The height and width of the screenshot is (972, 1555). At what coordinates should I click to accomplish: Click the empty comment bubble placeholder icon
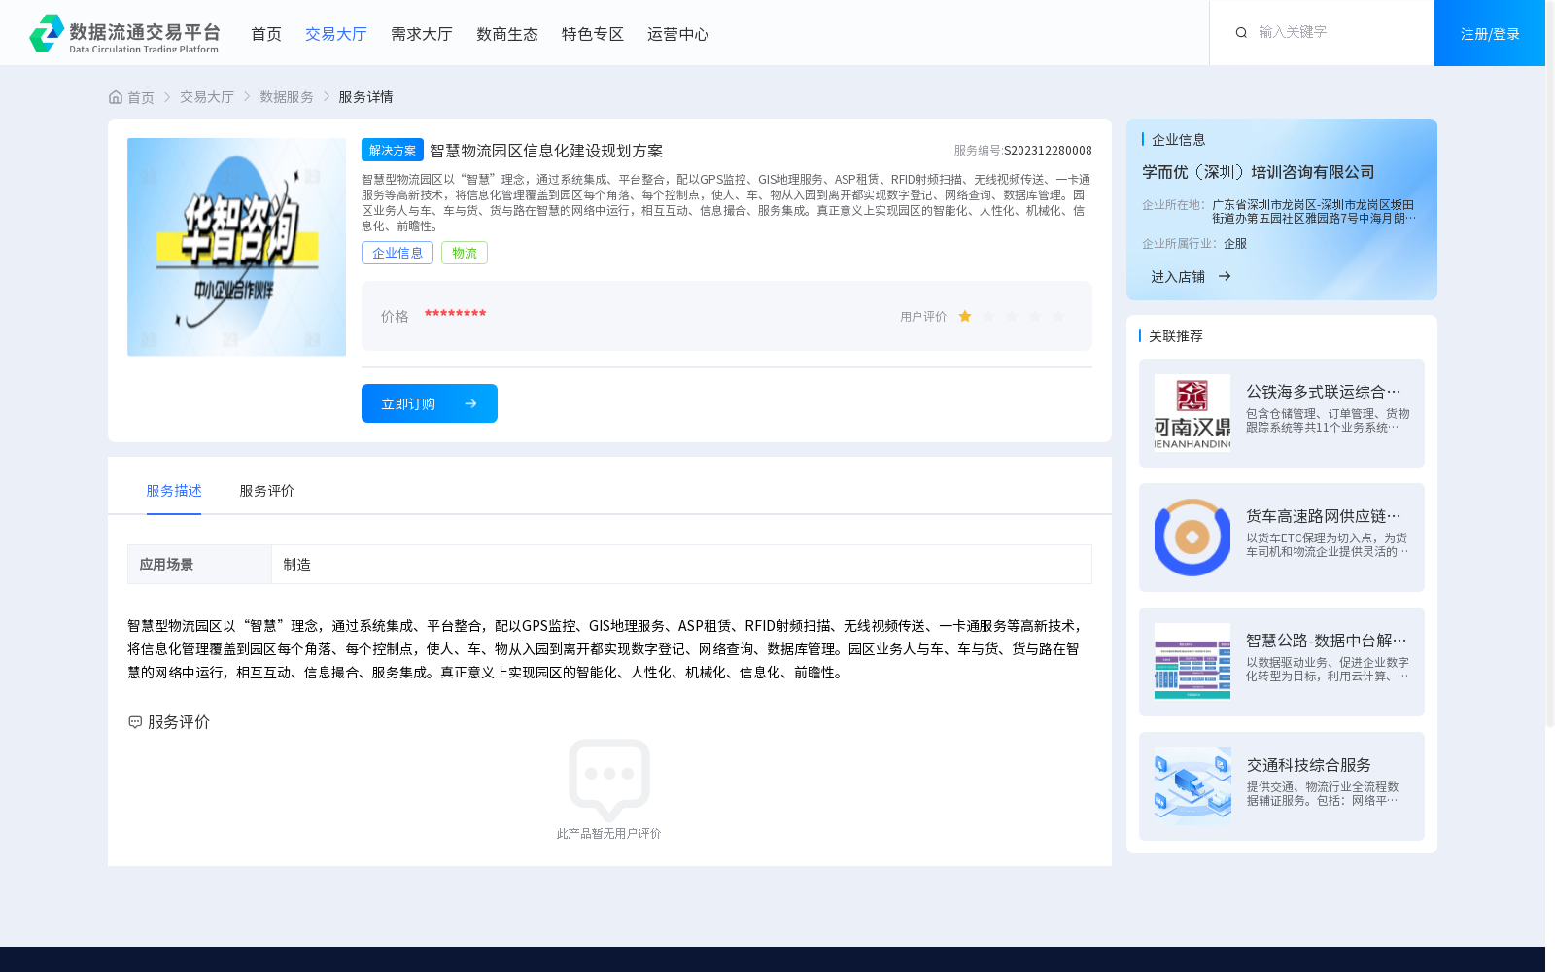point(609,781)
